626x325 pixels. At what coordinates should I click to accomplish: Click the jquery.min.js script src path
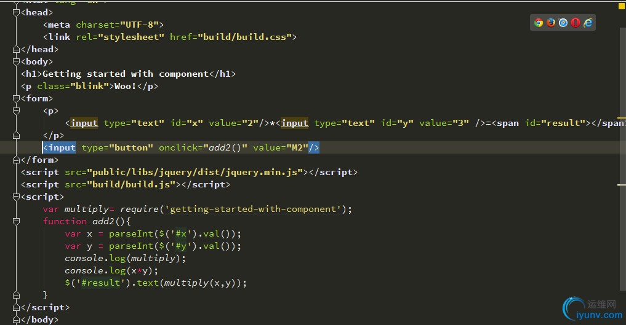click(x=195, y=173)
